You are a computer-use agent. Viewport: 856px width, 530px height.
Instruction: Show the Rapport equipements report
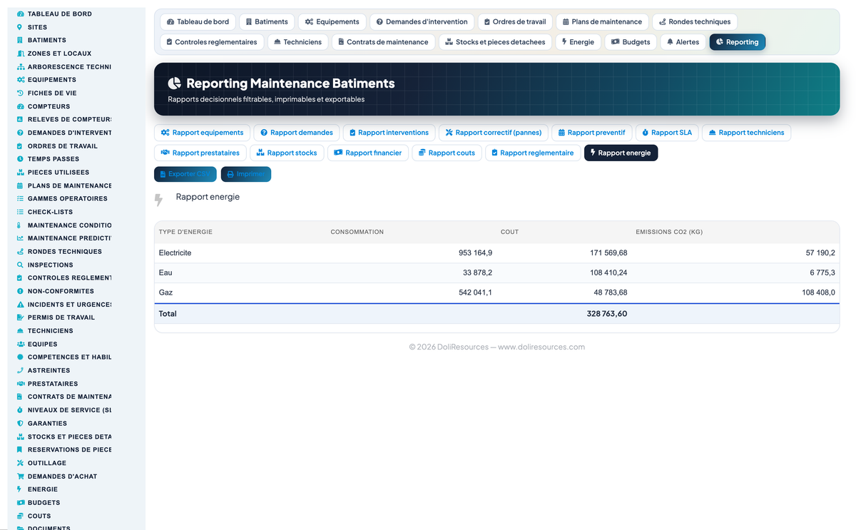(202, 133)
